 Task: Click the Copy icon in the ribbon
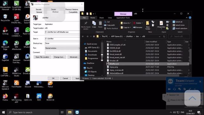point(94,23)
